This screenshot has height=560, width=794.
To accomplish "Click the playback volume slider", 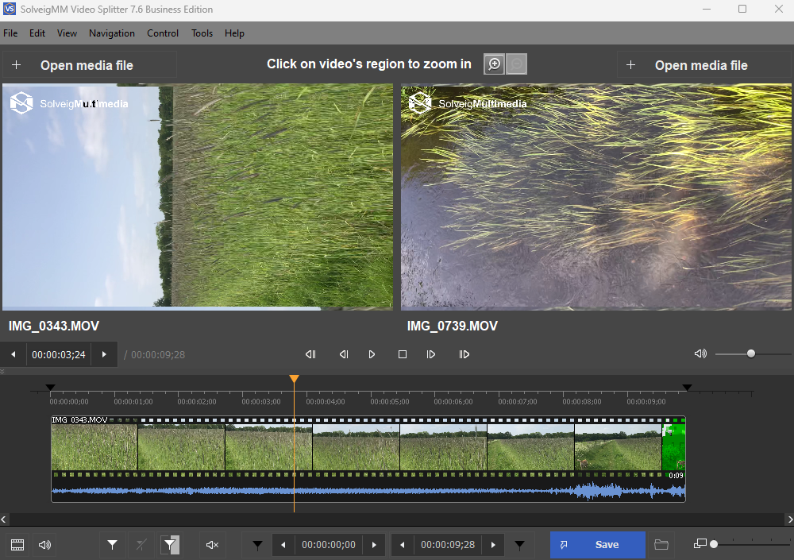I will pyautogui.click(x=751, y=354).
